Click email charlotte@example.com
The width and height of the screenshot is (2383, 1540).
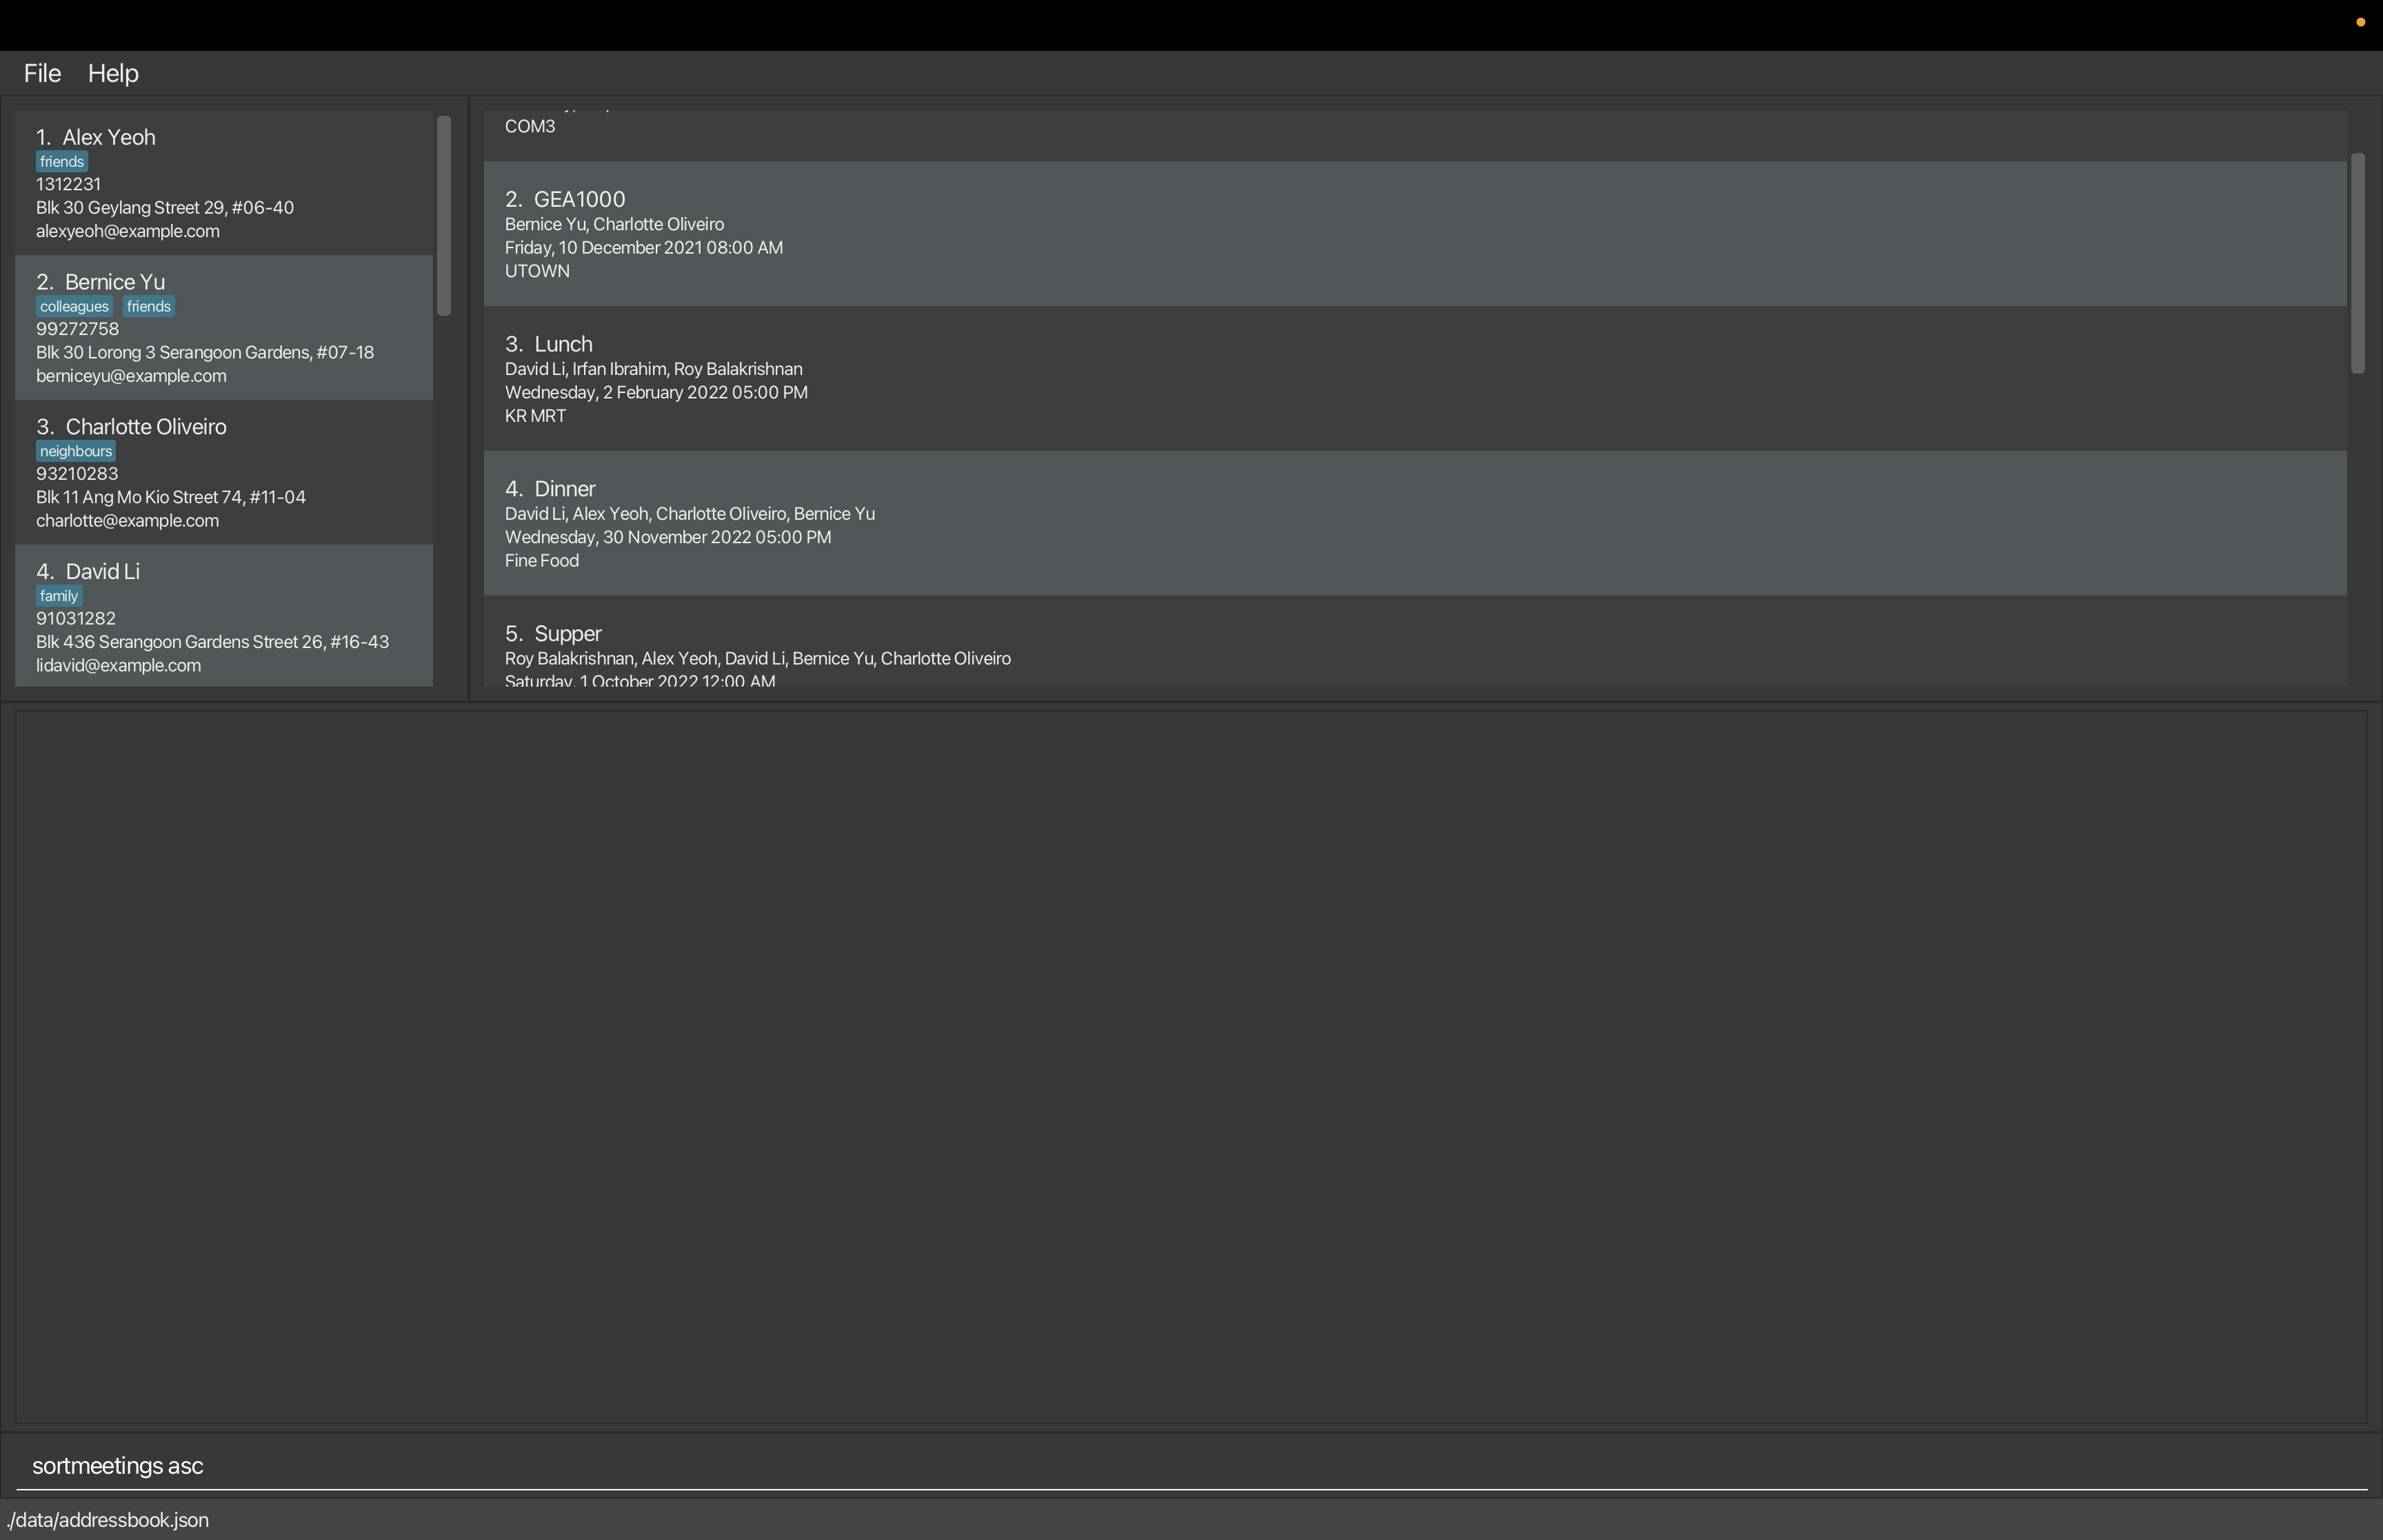click(127, 521)
